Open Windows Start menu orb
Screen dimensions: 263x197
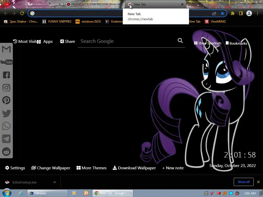click(7, 193)
